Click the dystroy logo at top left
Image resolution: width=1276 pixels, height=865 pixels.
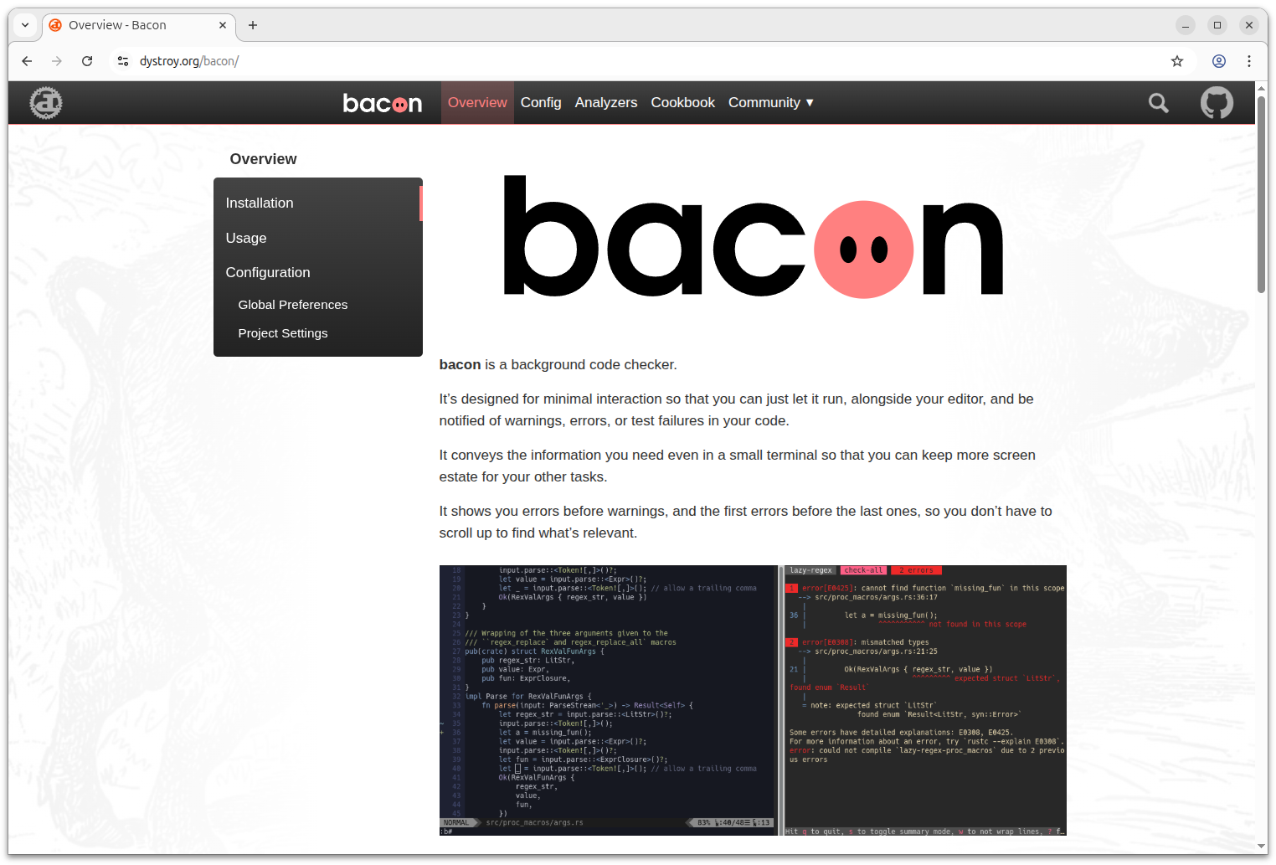coord(46,103)
